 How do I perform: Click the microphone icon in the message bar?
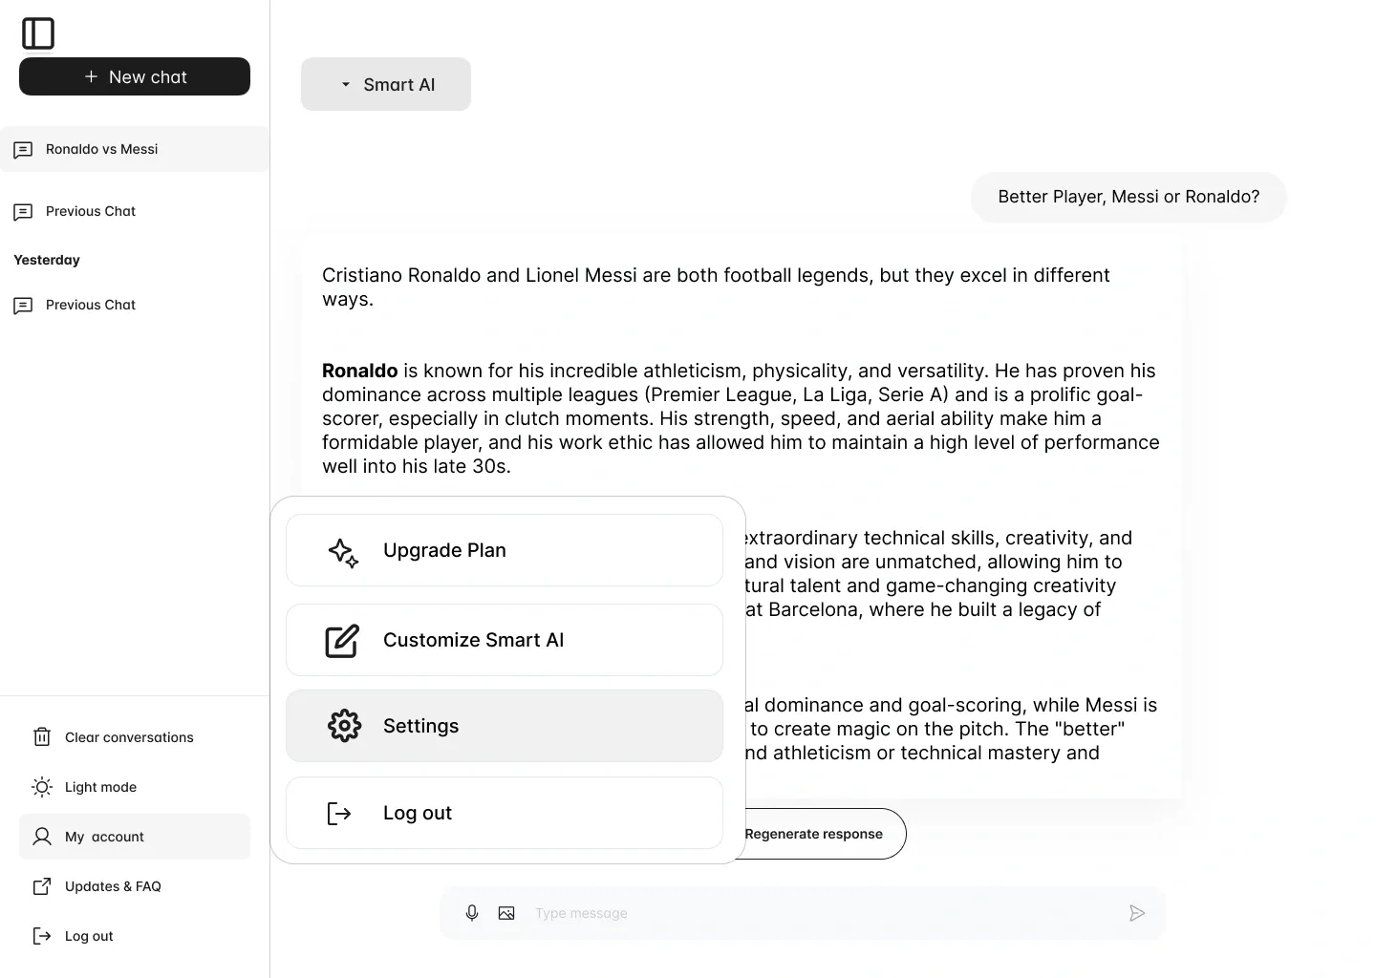coord(472,913)
